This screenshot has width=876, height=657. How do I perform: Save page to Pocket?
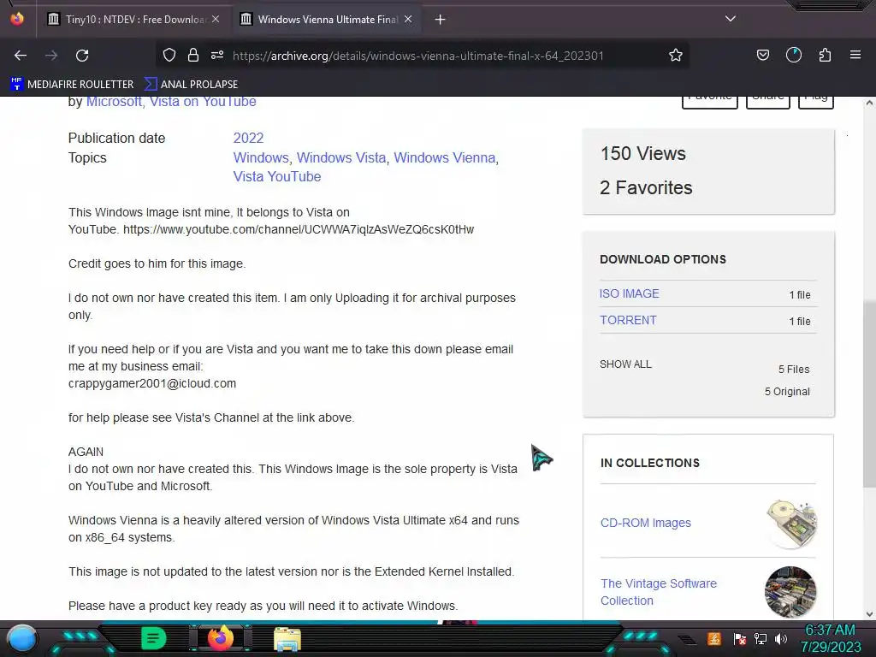pyautogui.click(x=762, y=55)
